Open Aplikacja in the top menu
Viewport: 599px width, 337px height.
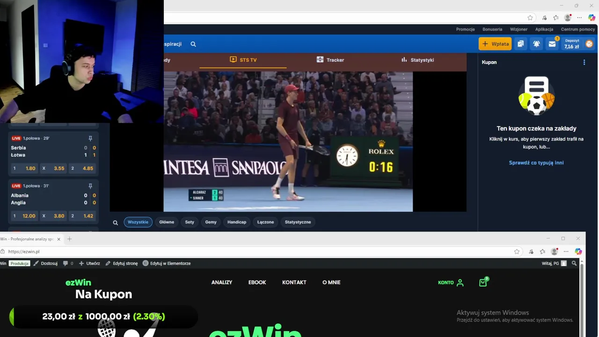click(x=544, y=29)
